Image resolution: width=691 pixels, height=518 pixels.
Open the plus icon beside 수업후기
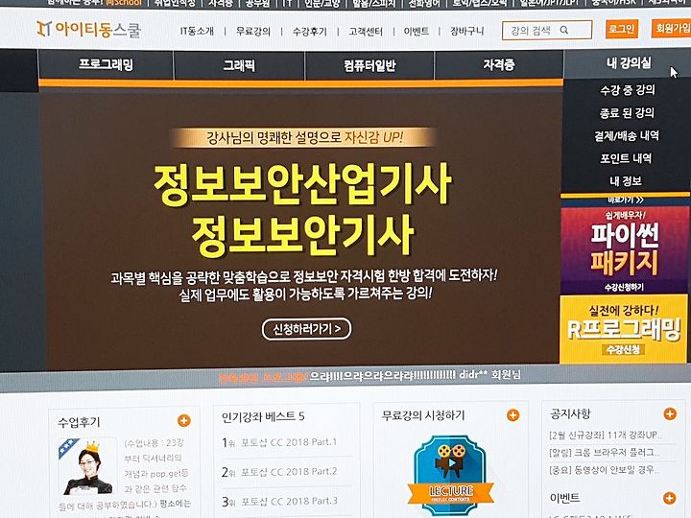coord(184,421)
